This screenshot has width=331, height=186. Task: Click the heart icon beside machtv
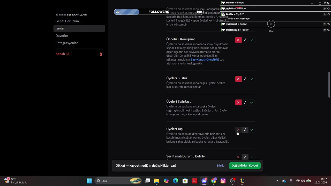223,3
